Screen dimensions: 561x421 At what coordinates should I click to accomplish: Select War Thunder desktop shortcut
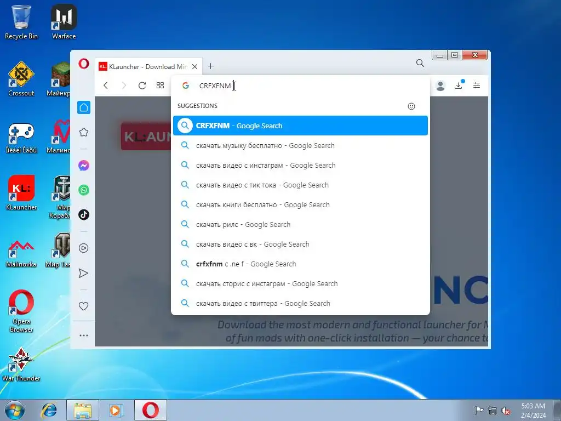[x=21, y=364]
